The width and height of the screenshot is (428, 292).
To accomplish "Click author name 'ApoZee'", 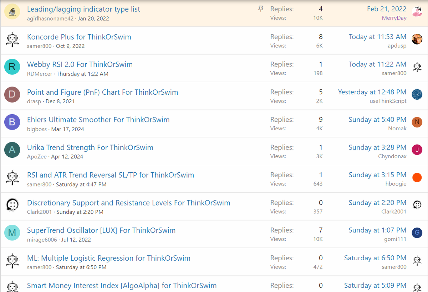I will 37,157.
